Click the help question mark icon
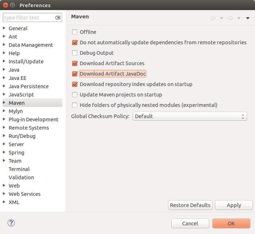This screenshot has width=255, height=234. pyautogui.click(x=11, y=223)
